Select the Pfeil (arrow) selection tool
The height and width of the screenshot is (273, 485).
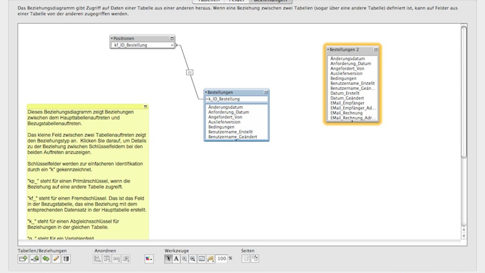[168, 259]
